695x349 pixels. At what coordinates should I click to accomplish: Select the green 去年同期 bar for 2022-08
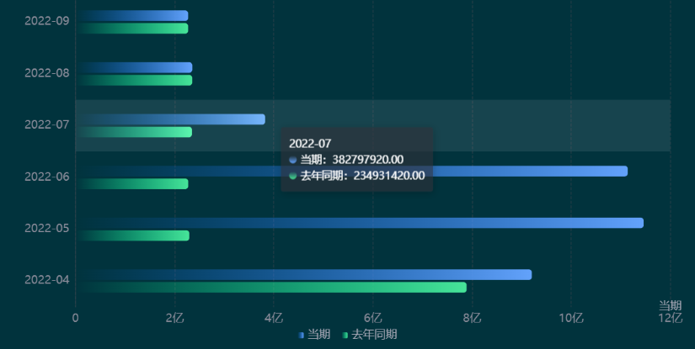(x=134, y=81)
